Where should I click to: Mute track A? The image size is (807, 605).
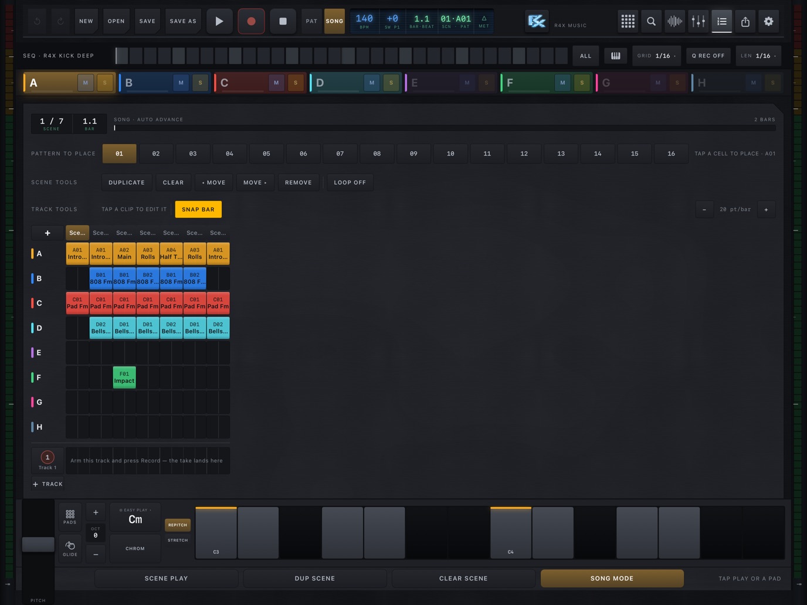(86, 83)
